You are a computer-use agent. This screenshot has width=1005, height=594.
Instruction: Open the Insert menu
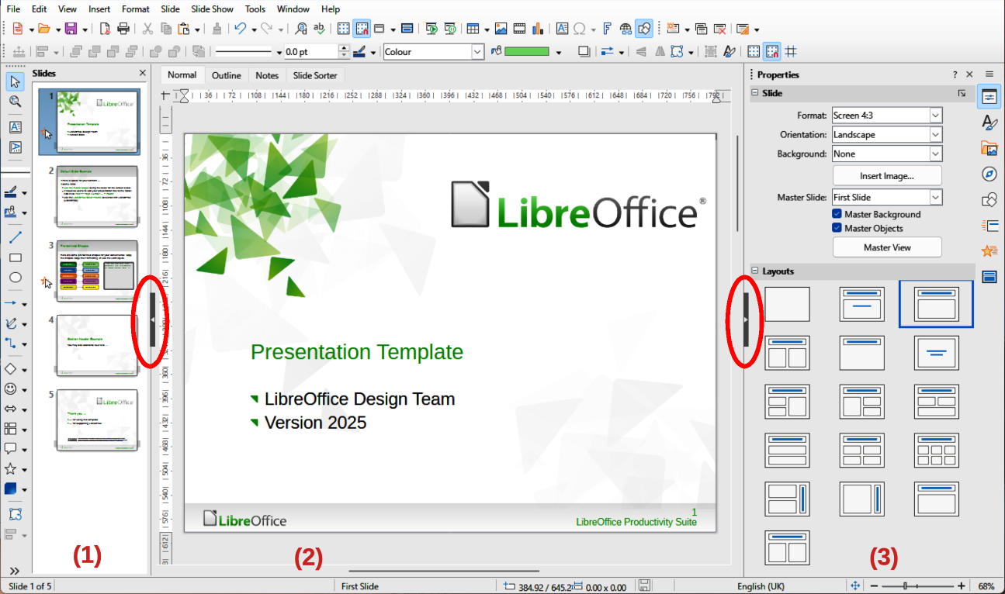(x=99, y=9)
